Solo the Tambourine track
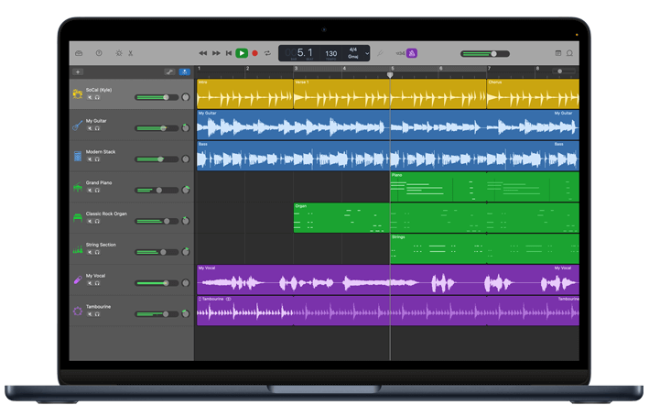Screen dimensions: 649x416 tap(97, 314)
